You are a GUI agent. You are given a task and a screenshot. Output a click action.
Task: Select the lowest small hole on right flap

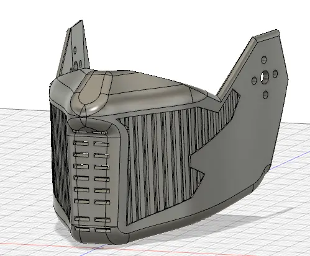click(265, 95)
